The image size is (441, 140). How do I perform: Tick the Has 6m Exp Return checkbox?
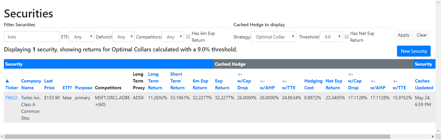188,37
